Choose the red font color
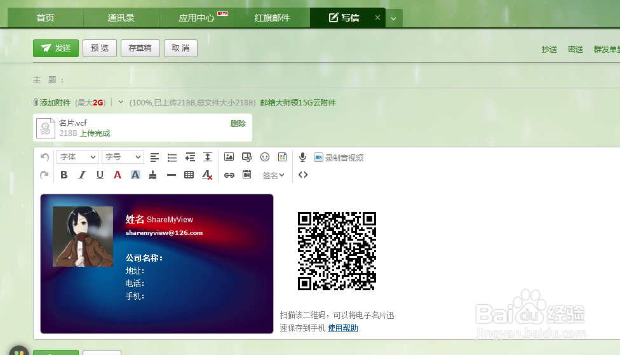This screenshot has width=620, height=355. (x=118, y=175)
